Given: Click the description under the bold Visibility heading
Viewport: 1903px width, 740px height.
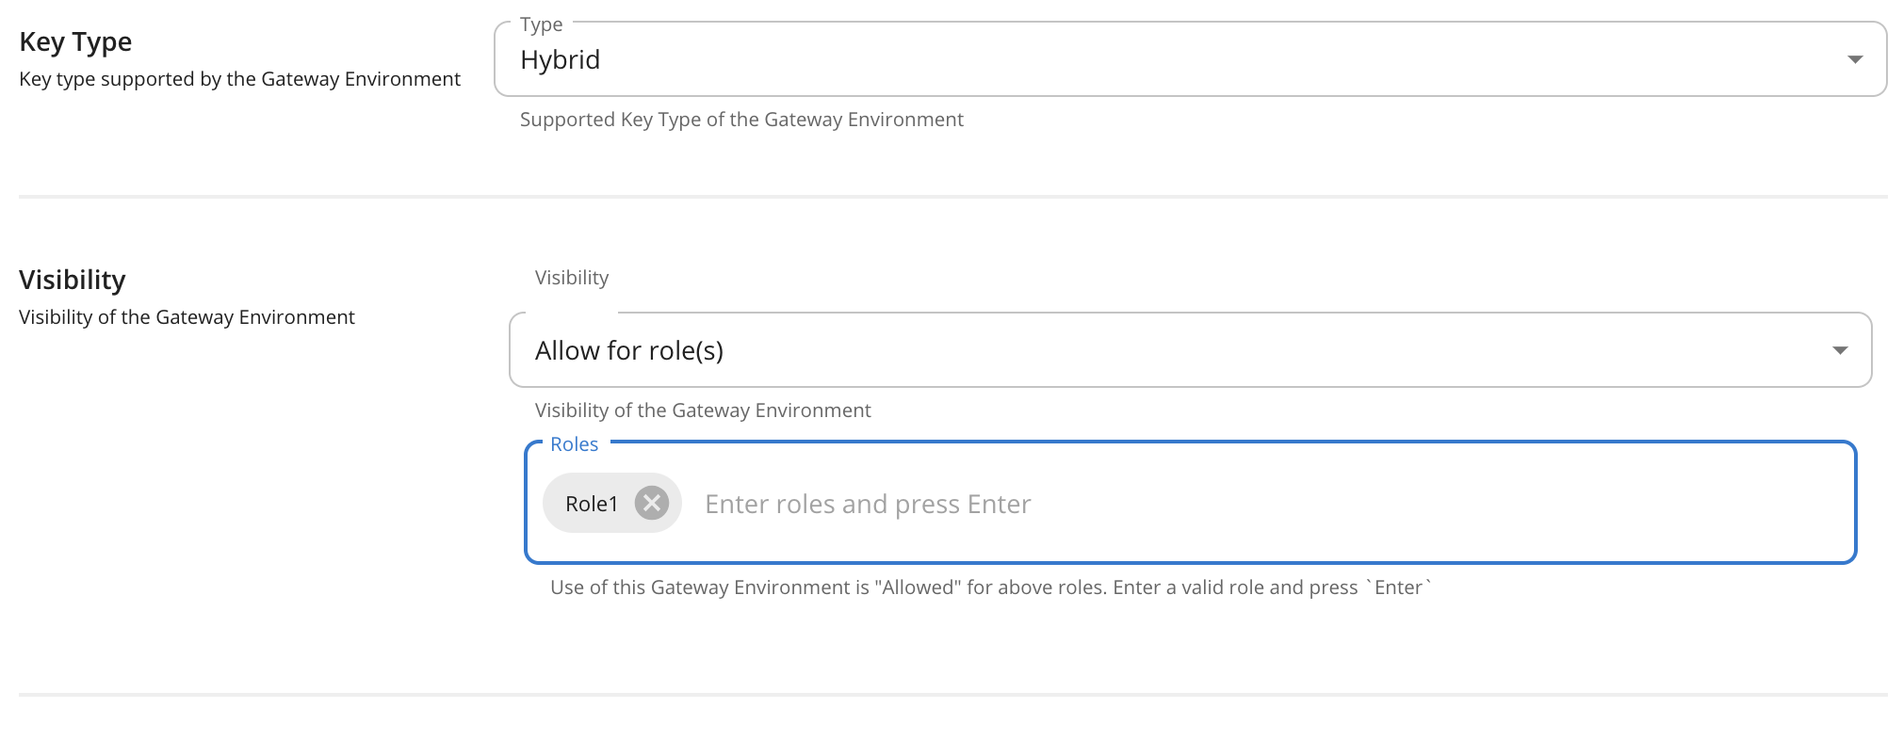Looking at the screenshot, I should (187, 317).
